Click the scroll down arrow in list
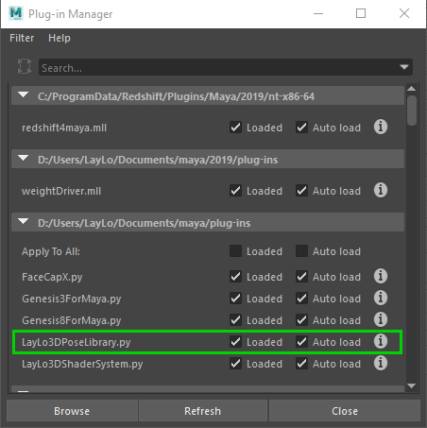The height and width of the screenshot is (428, 427). pos(411,385)
